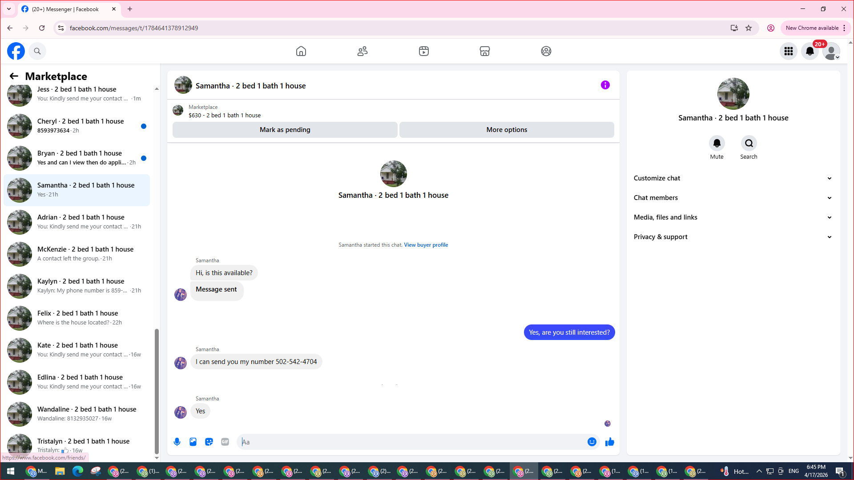Open the View buyer profile link

[426, 245]
